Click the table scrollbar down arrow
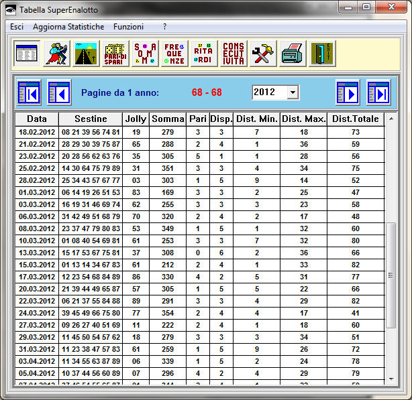Viewport: 412px width, 400px height. pos(391,379)
